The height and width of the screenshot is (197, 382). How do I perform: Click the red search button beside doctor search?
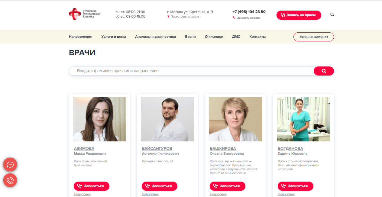point(324,71)
